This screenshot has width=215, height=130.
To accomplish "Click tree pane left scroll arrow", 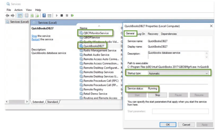I will coord(7,102).
